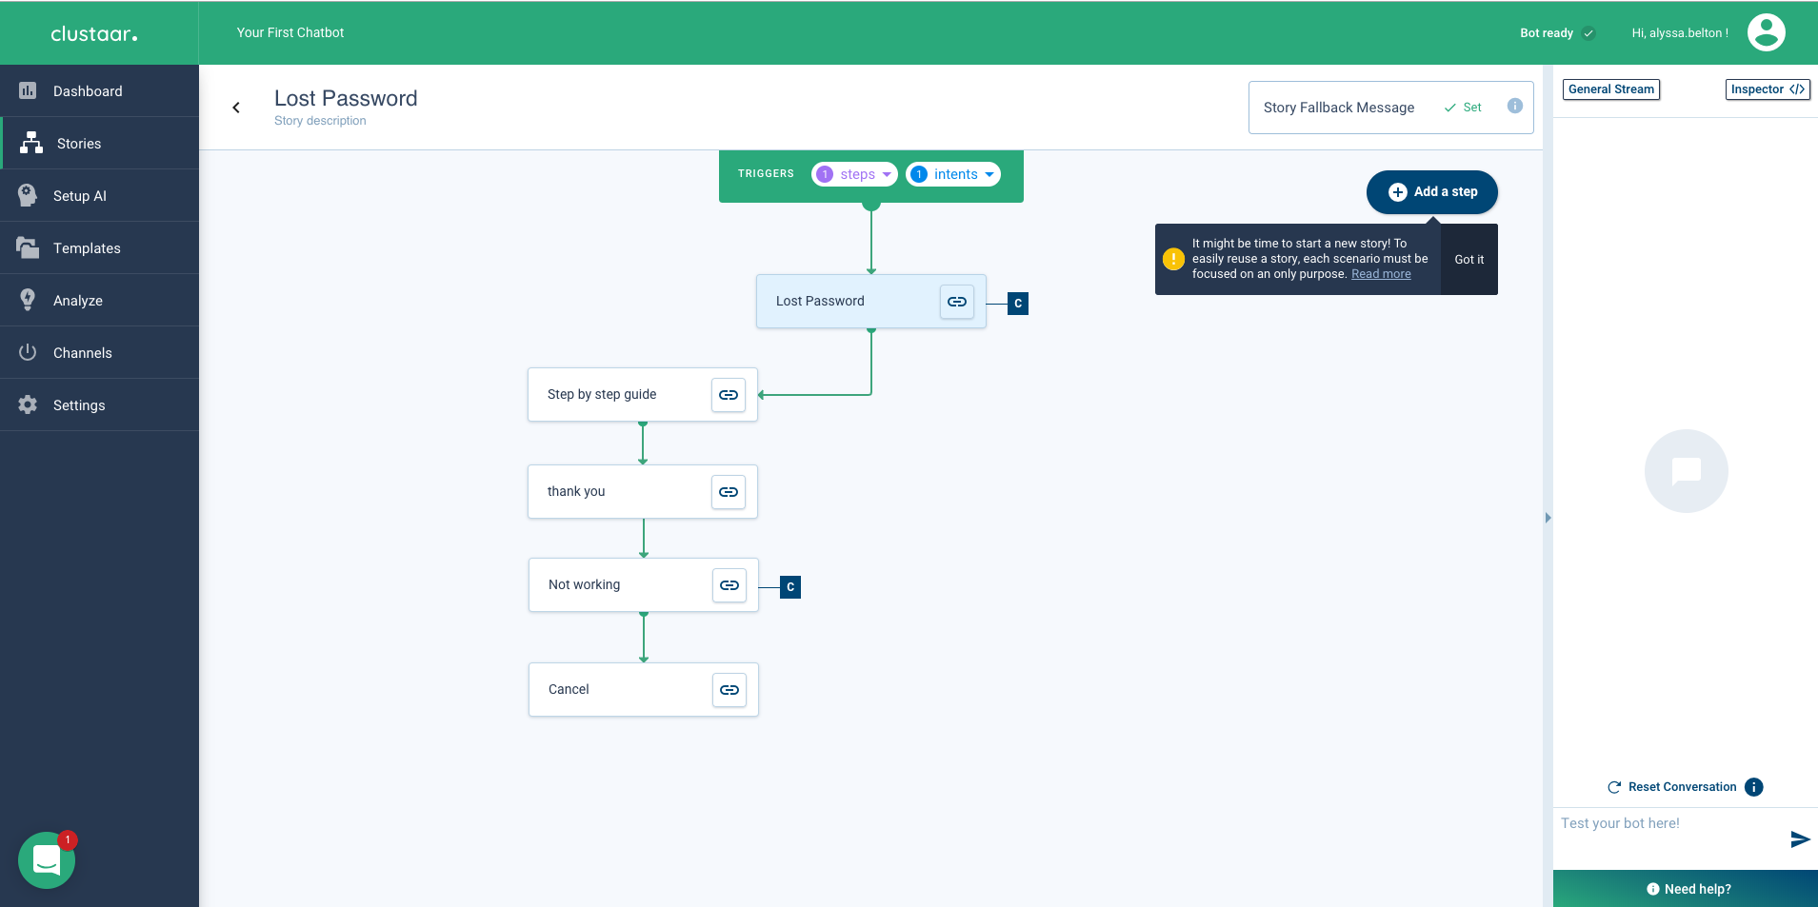
Task: Switch to the General Stream tab
Action: point(1611,89)
